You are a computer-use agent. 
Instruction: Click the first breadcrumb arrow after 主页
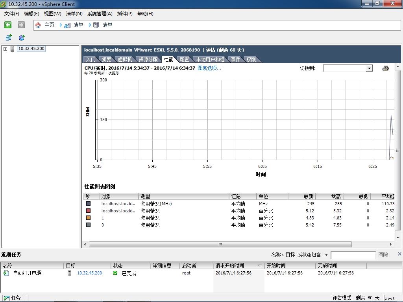61,25
